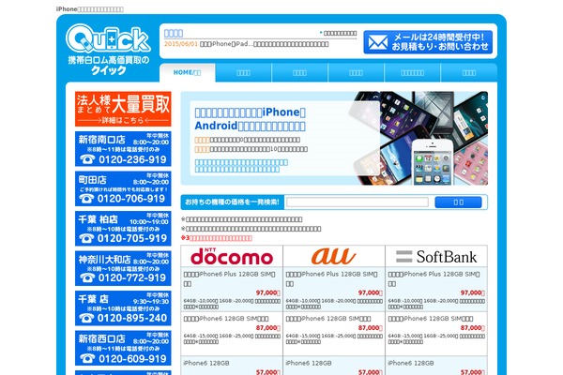Select the HOME navigation tab
This screenshot has height=375, width=563.
click(187, 72)
